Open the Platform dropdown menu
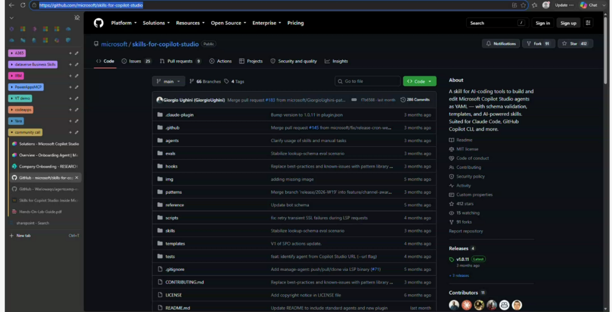This screenshot has width=612, height=312. pyautogui.click(x=124, y=23)
